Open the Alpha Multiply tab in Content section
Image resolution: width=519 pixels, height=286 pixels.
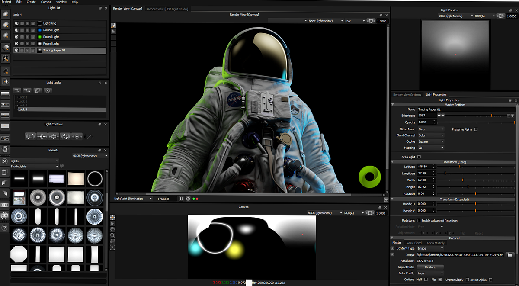click(436, 243)
